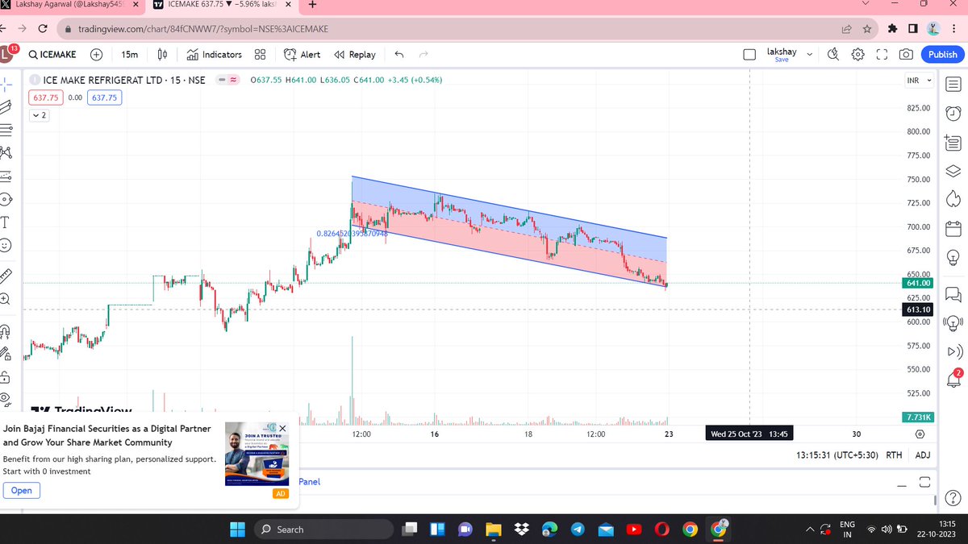The image size is (968, 544).
Task: Open chart settings gear icon
Action: point(858,55)
